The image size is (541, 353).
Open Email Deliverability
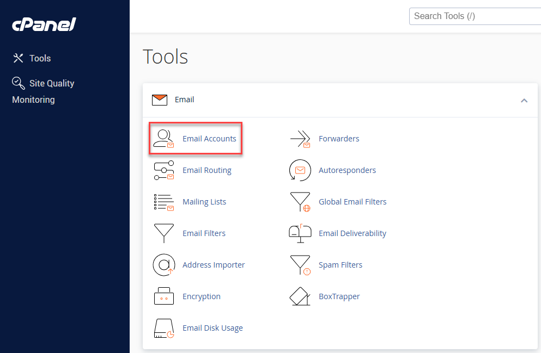352,233
